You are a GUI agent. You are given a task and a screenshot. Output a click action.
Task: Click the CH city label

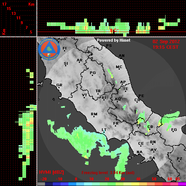click(137, 100)
